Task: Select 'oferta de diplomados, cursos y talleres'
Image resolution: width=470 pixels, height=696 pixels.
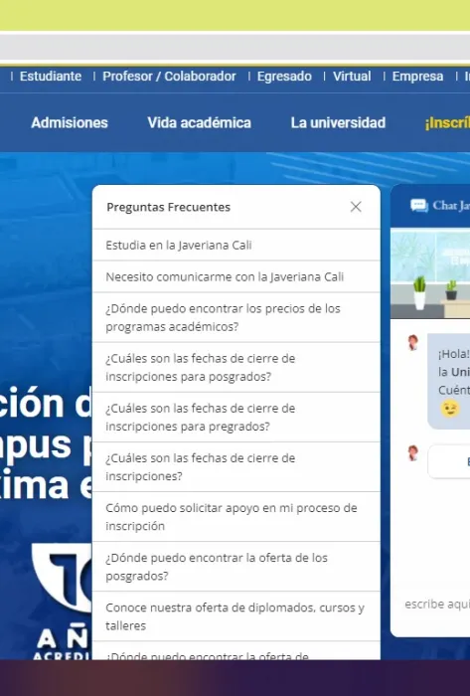Action: tap(236, 616)
